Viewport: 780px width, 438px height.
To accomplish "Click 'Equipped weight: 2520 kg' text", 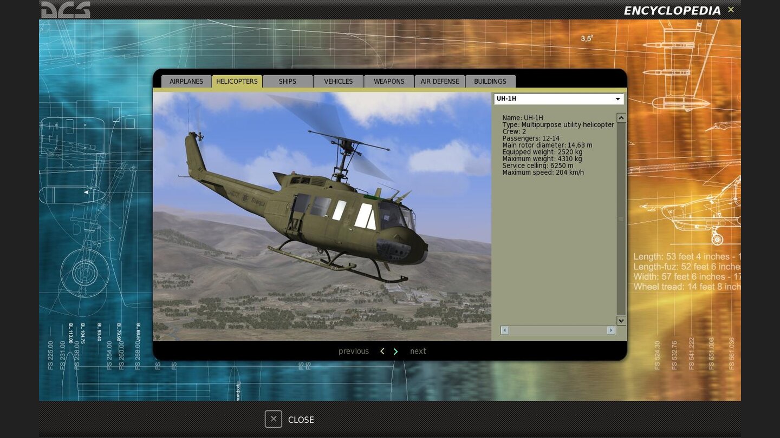I will tap(542, 152).
